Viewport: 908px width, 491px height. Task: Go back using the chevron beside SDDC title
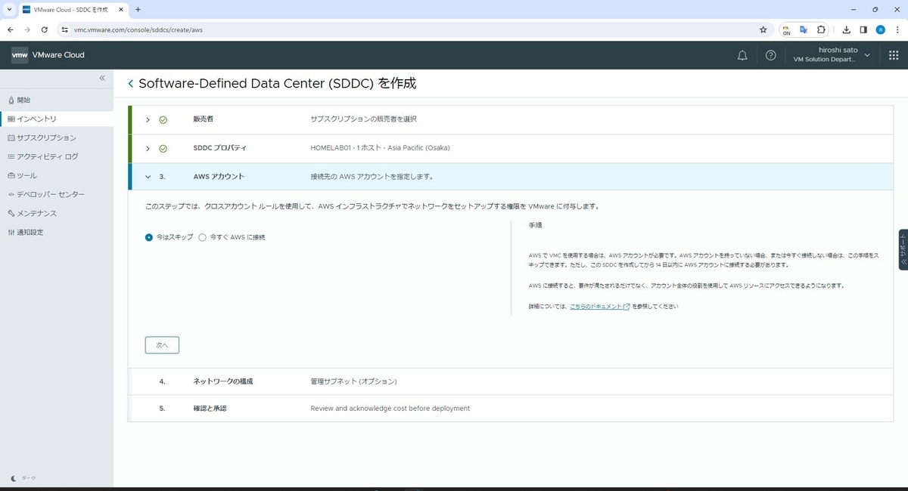(x=131, y=84)
